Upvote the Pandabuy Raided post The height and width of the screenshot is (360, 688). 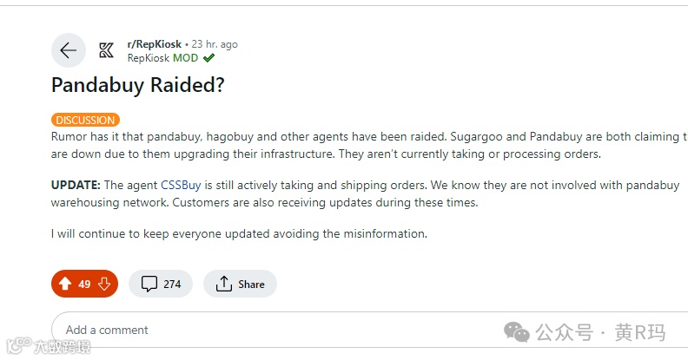point(65,284)
